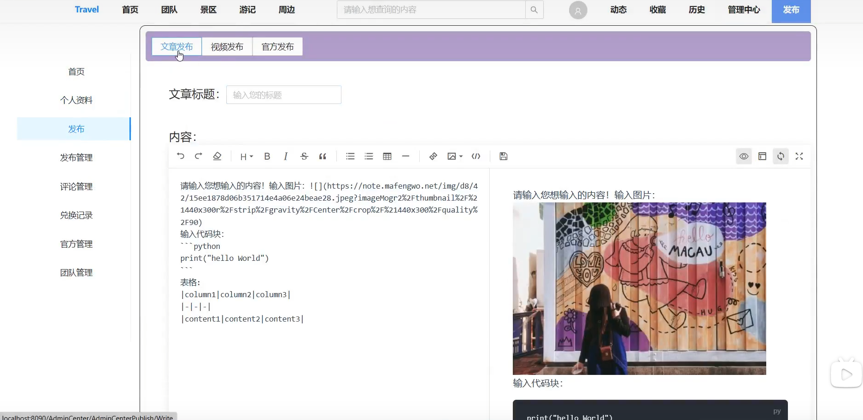Focus the 文章标题 input field
The image size is (863, 420).
pos(284,95)
